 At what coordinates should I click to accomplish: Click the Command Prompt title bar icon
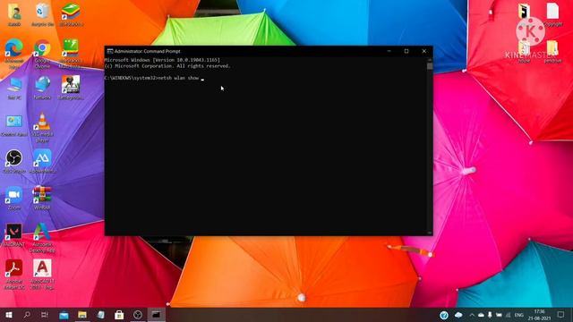point(109,51)
